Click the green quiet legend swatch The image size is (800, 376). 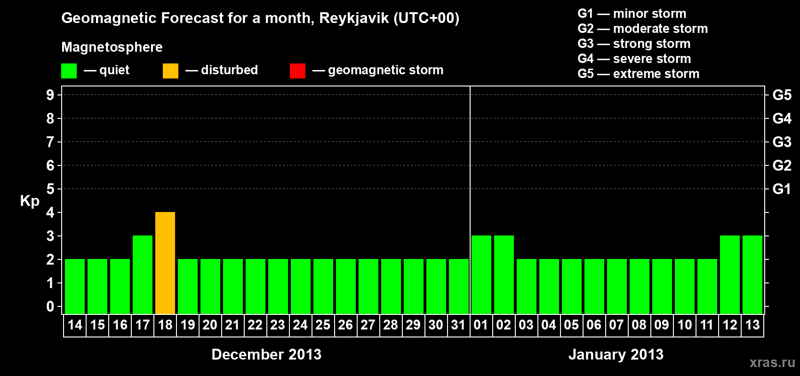(x=69, y=71)
